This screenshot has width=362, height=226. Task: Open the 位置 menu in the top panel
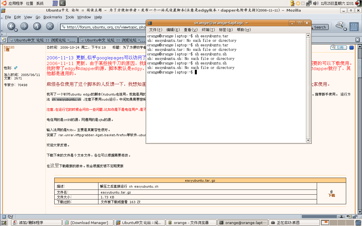click(29, 3)
